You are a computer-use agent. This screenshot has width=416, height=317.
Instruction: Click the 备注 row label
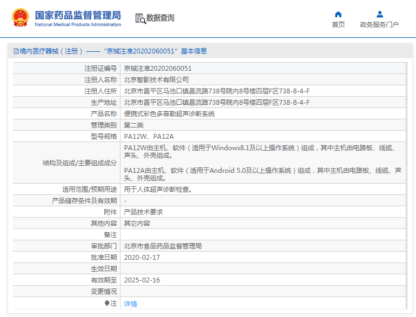(110, 235)
